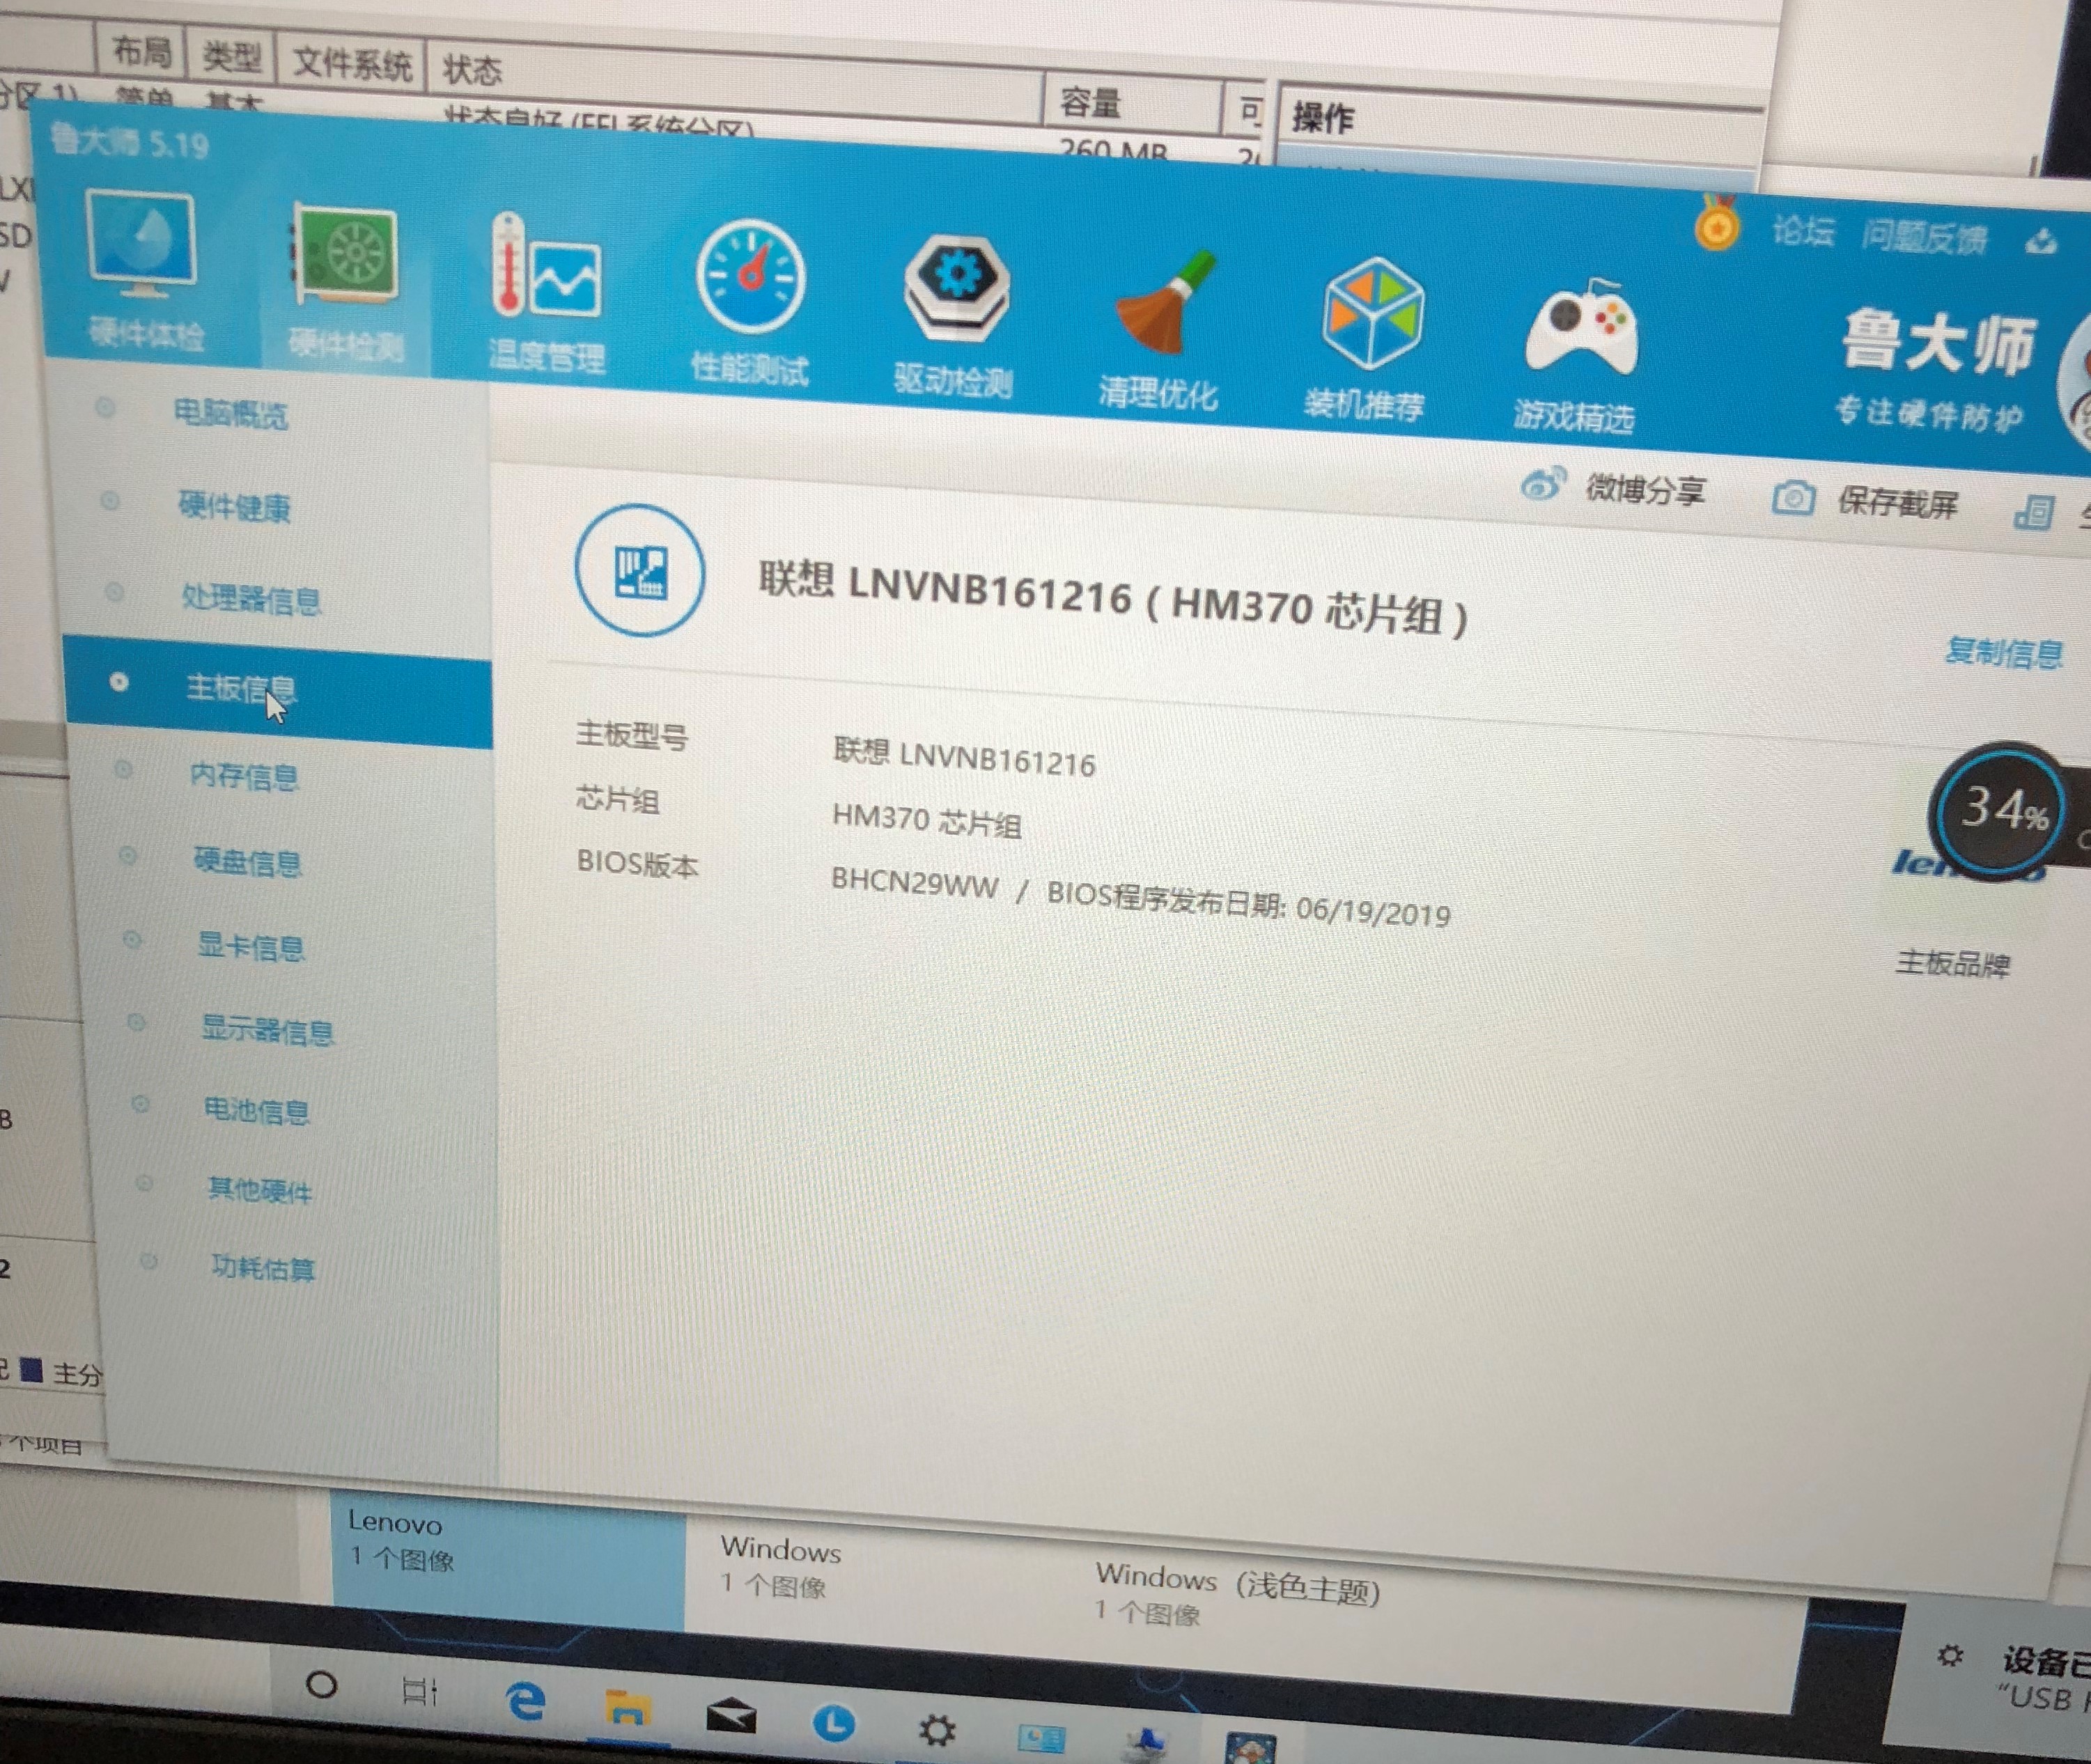Open 问题反馈 feedback link

point(1924,238)
